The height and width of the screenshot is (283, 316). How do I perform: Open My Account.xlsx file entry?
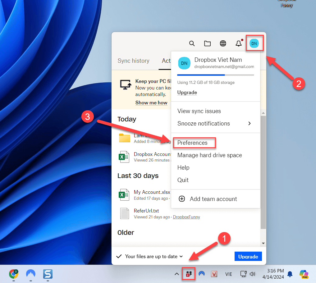pyautogui.click(x=152, y=192)
